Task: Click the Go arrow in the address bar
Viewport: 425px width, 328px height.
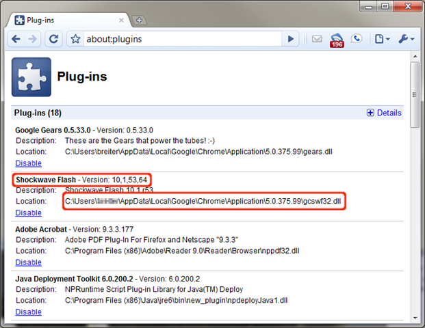Action: pyautogui.click(x=291, y=39)
